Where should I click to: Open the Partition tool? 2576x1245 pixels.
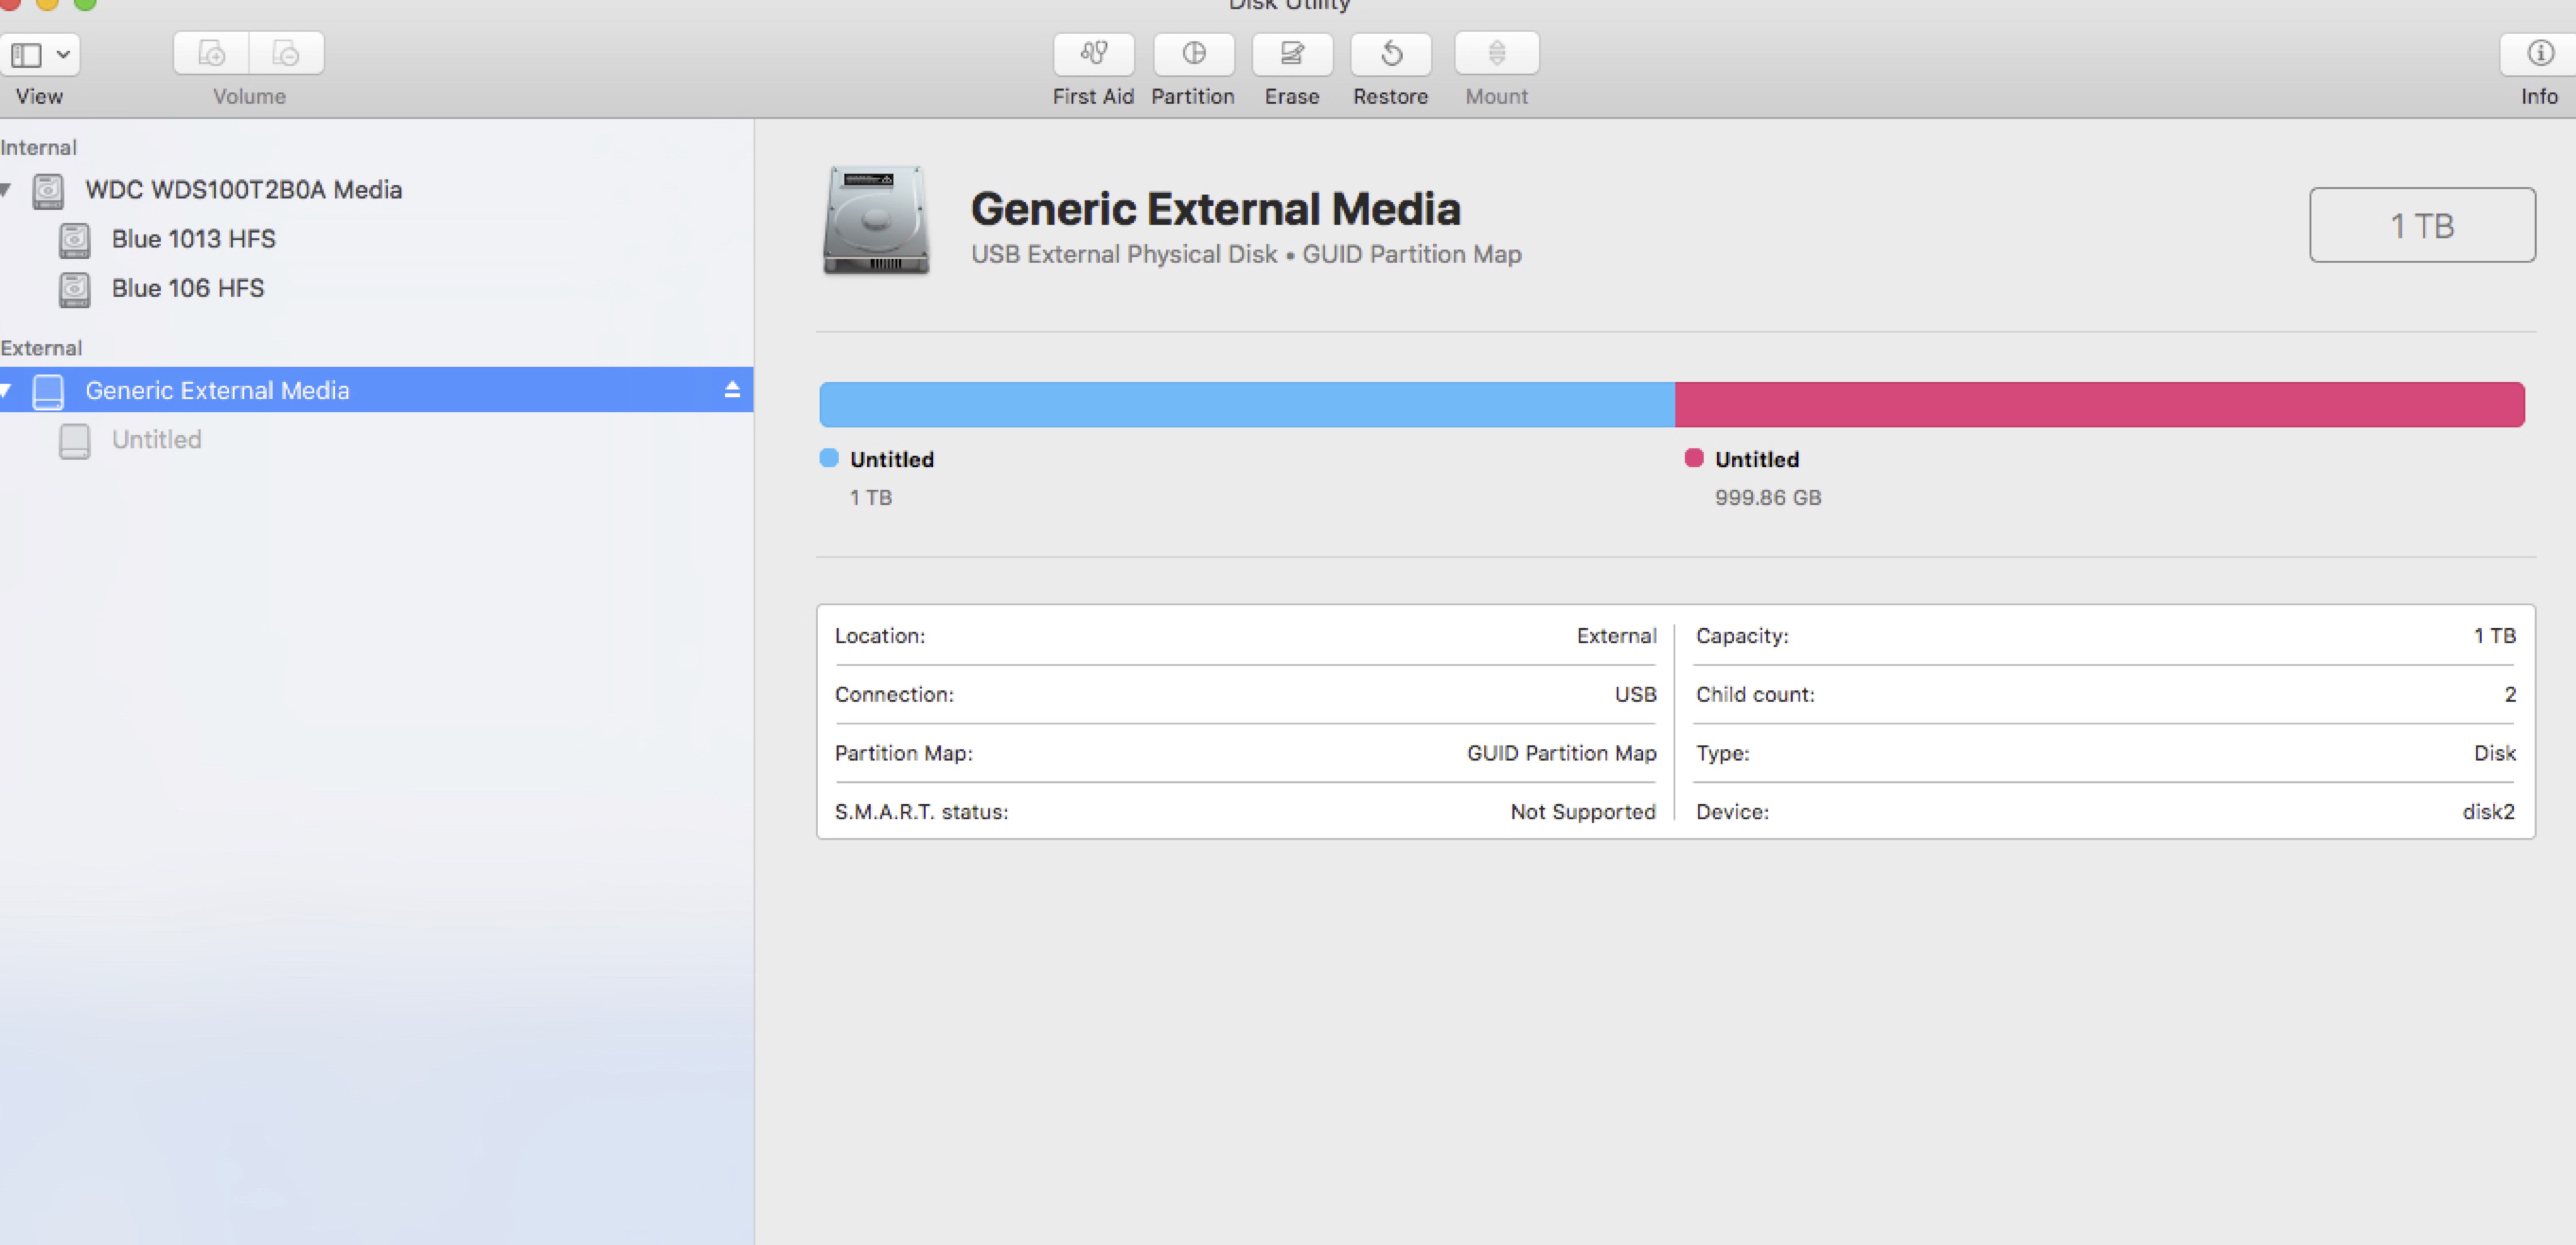point(1193,54)
